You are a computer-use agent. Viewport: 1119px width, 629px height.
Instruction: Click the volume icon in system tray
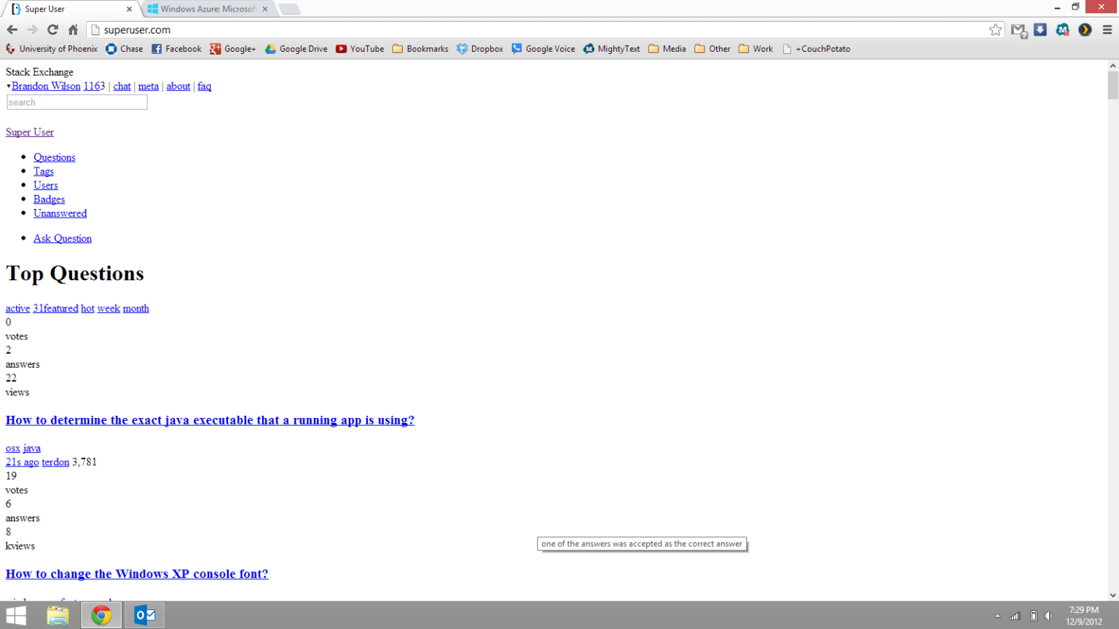[x=1049, y=616]
